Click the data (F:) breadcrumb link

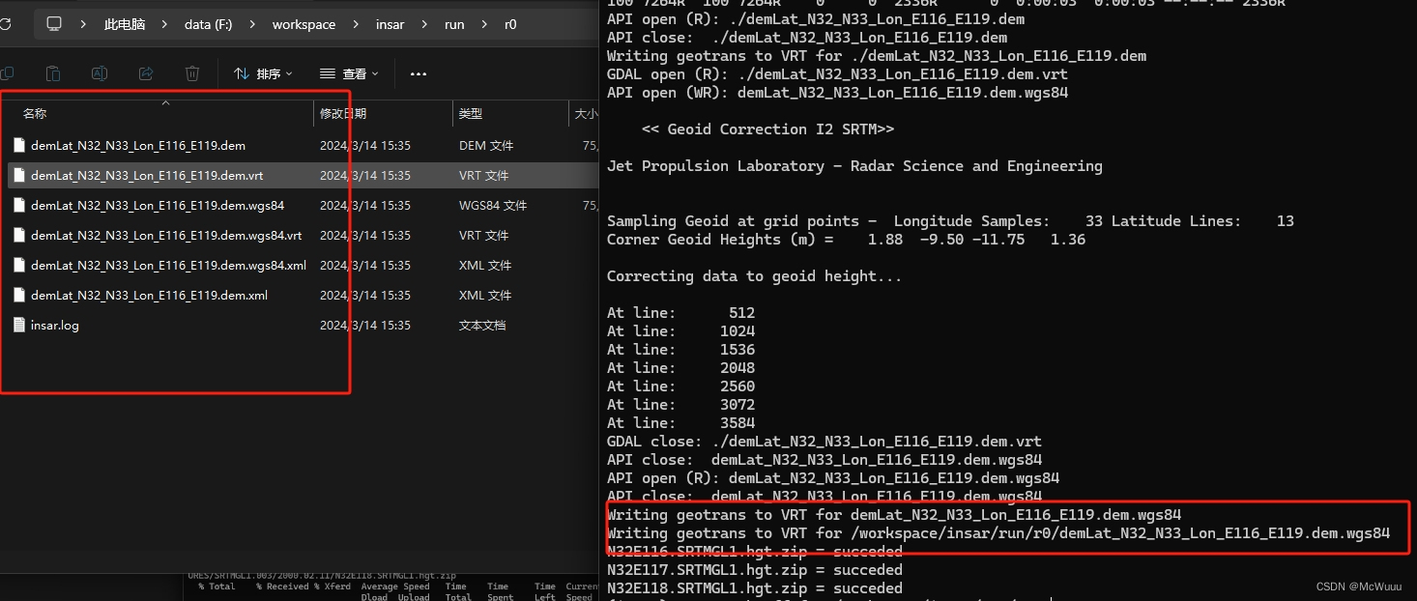point(208,24)
